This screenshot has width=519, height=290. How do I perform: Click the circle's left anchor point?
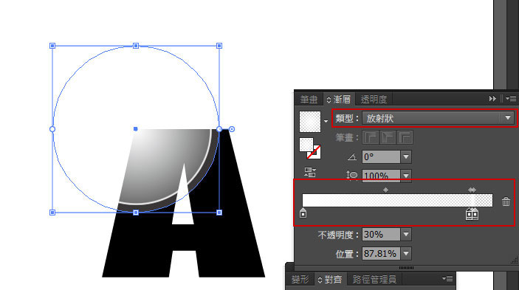click(x=52, y=129)
